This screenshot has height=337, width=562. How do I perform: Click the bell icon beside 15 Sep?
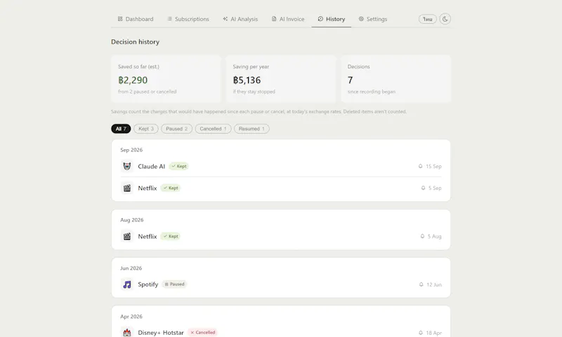tap(420, 166)
